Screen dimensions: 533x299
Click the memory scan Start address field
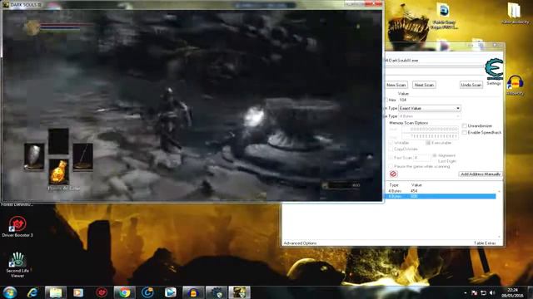[430, 130]
